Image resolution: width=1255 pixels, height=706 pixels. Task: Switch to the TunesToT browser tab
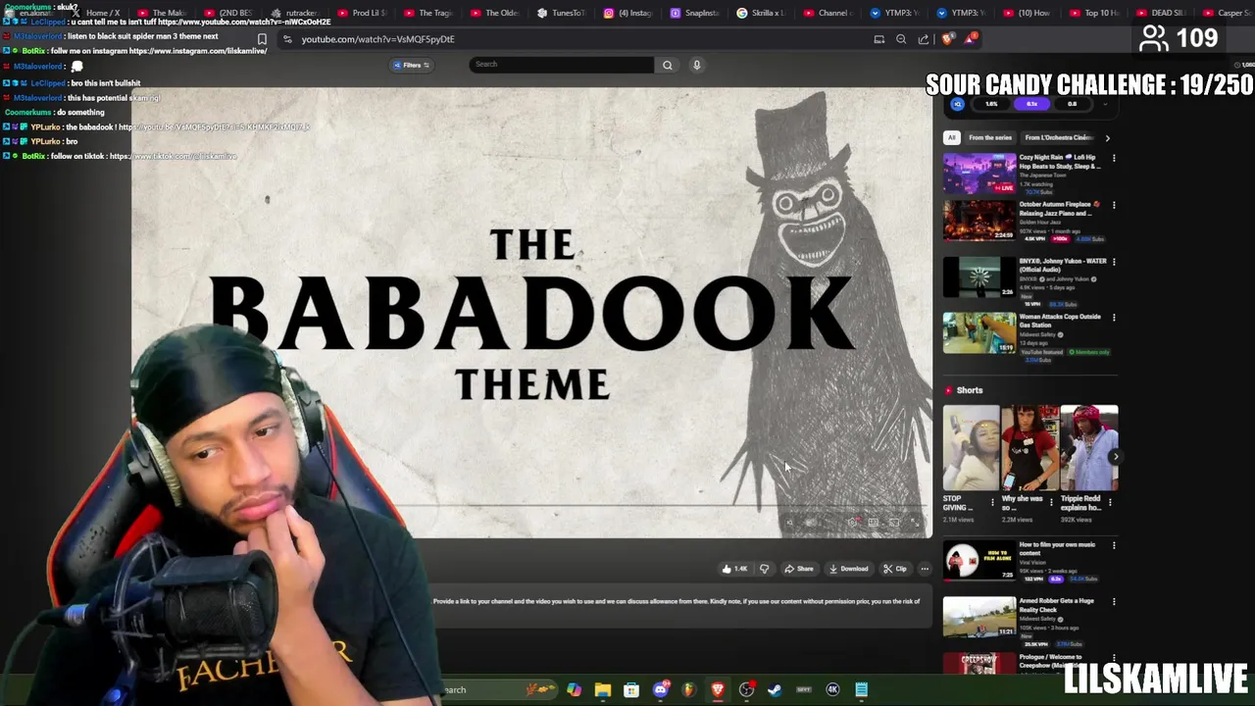coord(560,13)
